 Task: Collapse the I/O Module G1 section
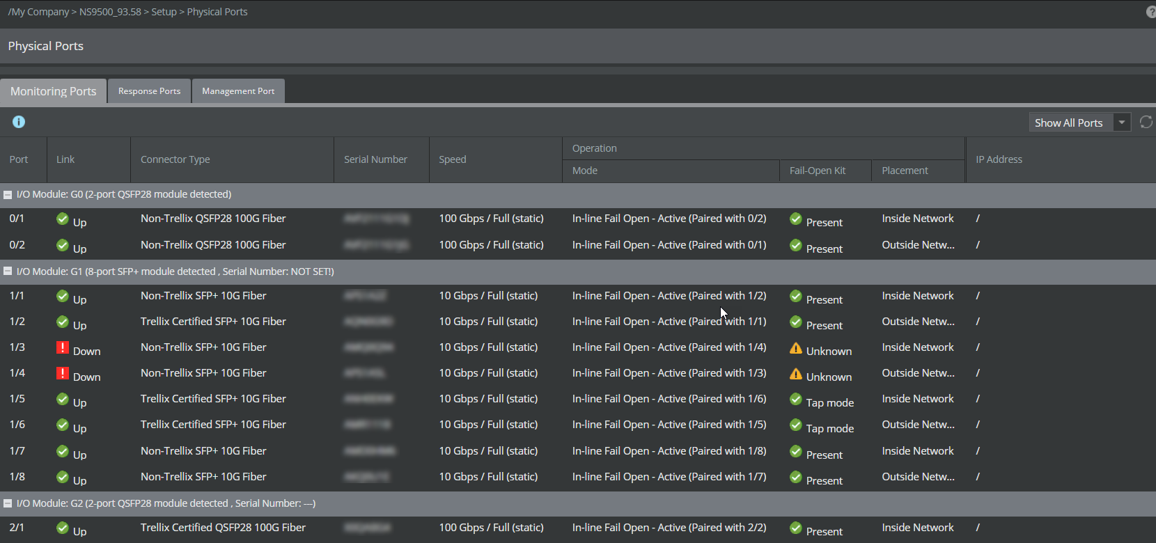pos(8,271)
